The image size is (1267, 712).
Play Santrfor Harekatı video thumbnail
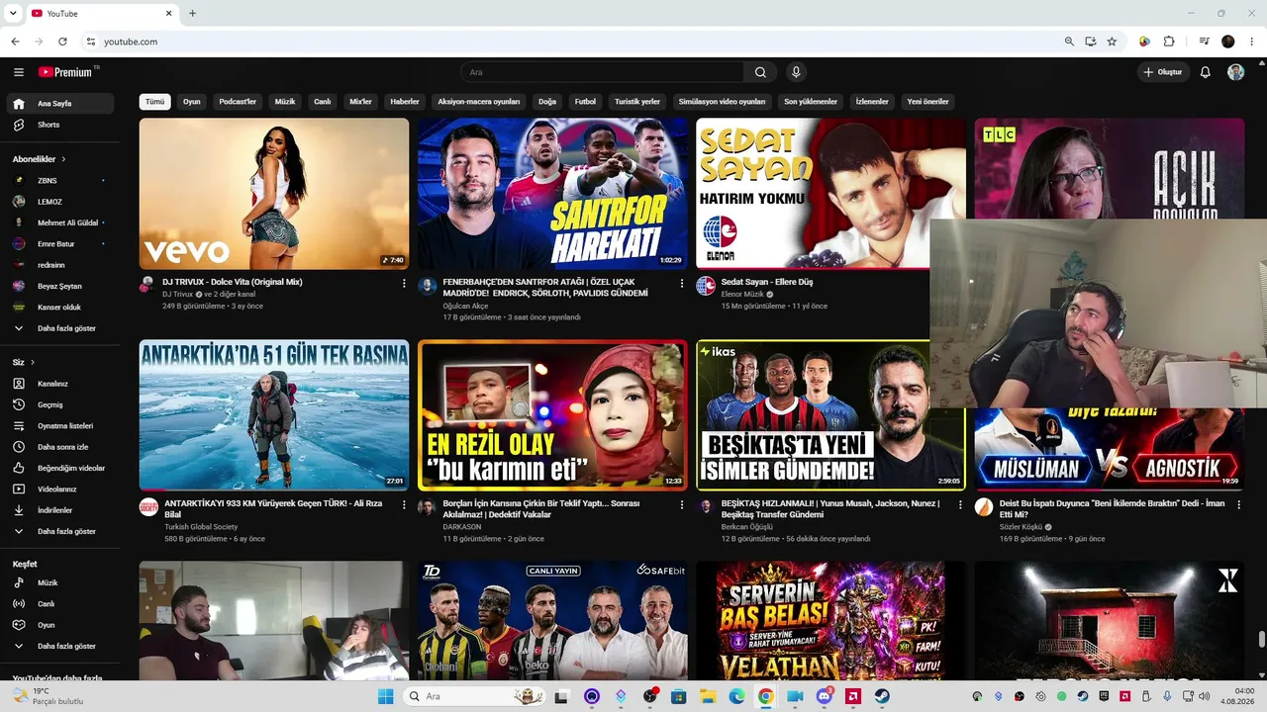point(552,194)
